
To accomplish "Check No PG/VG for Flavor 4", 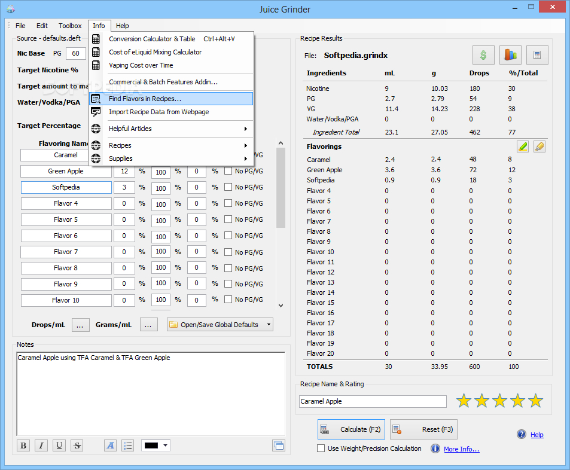I will click(x=228, y=203).
